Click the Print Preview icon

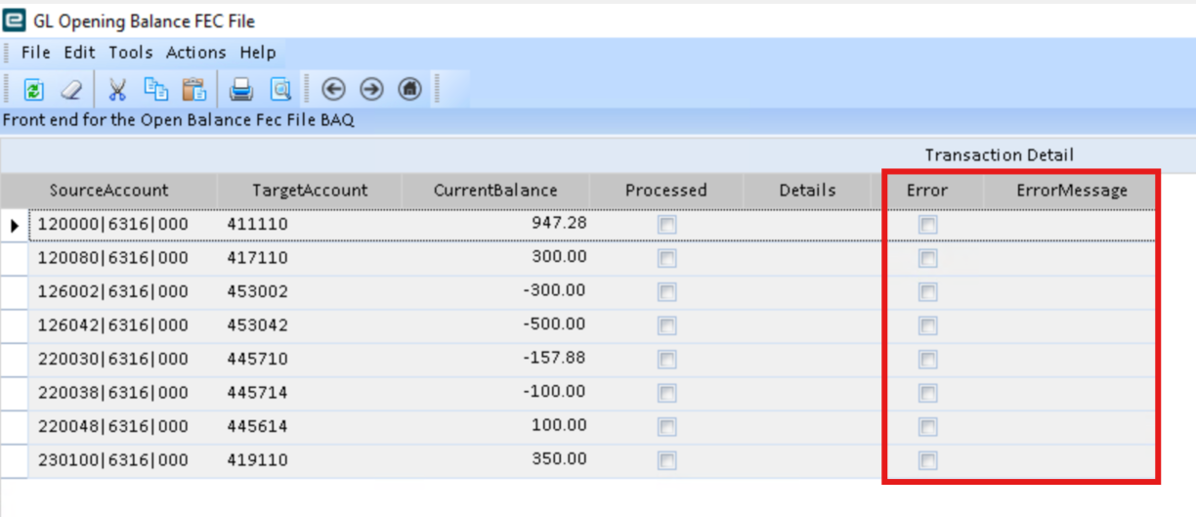(280, 90)
